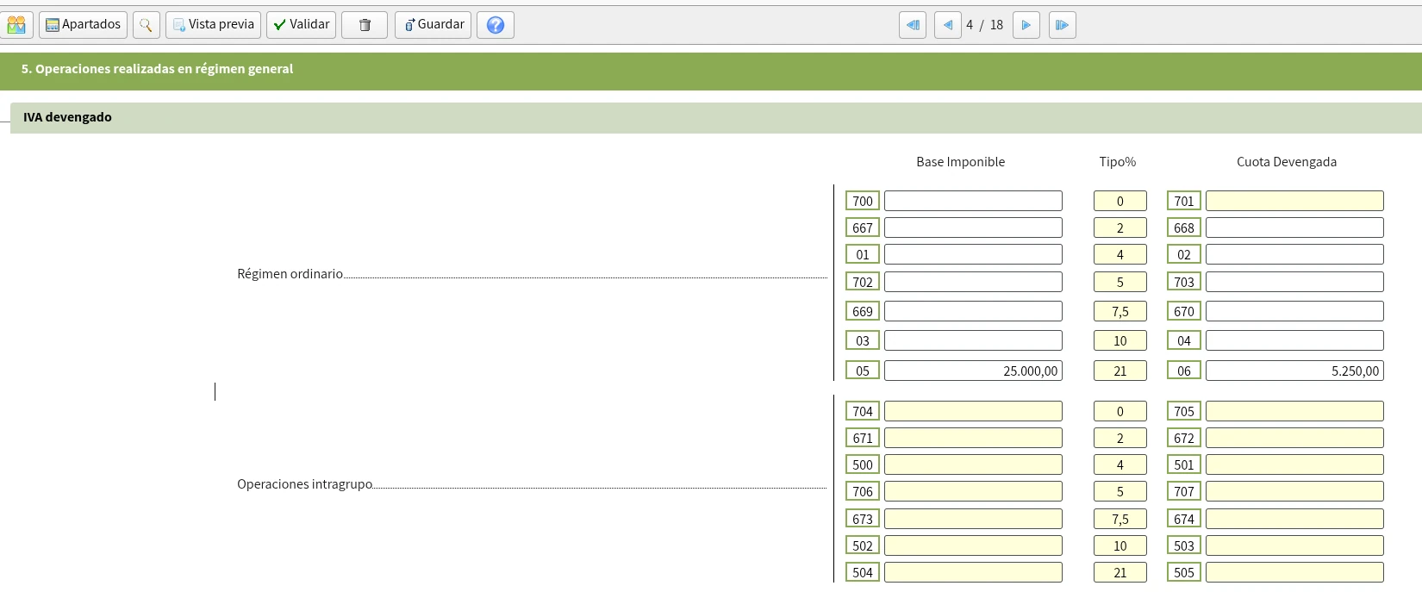Image resolution: width=1422 pixels, height=592 pixels.
Task: Open the blue help question icon
Action: (x=496, y=25)
